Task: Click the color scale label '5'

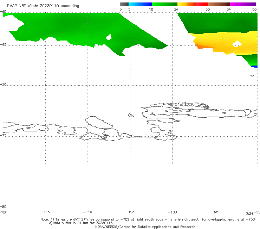Action: (129, 9)
